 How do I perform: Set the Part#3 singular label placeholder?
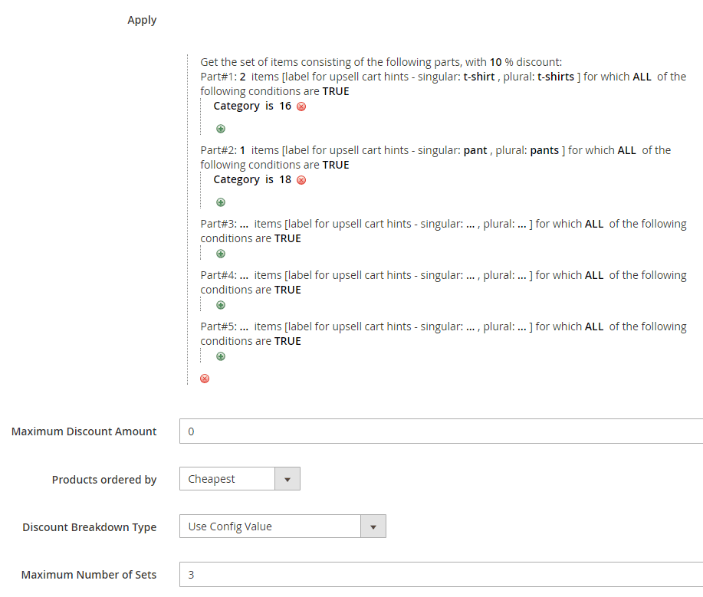470,224
